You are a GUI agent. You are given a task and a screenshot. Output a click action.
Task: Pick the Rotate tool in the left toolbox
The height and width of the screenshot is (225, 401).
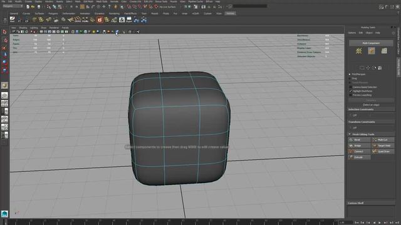(4, 62)
